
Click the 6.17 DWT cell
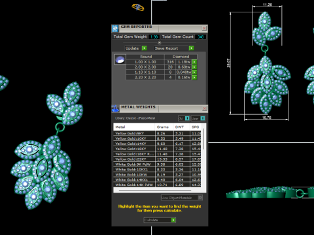click(x=182, y=144)
